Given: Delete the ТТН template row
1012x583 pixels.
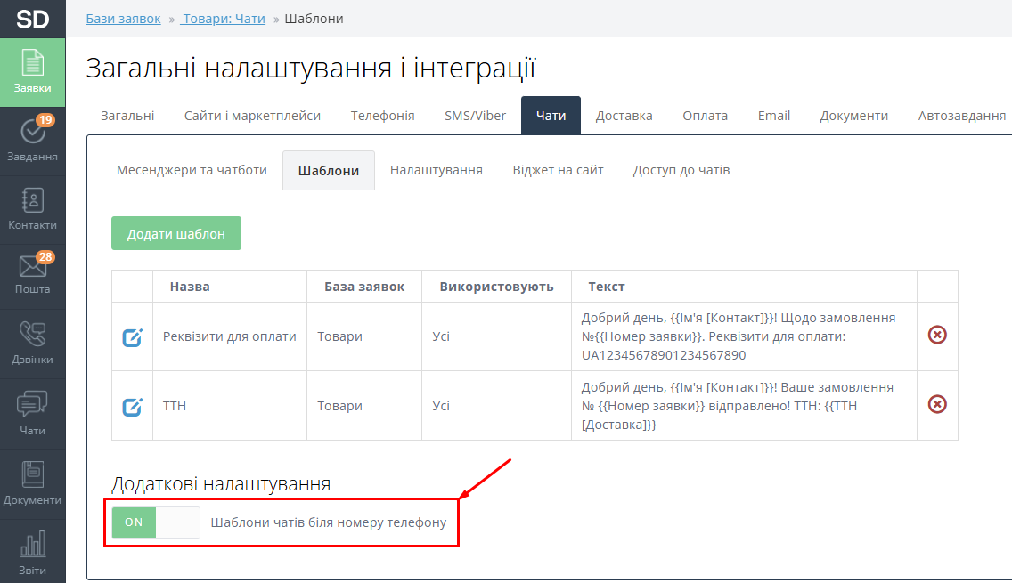Looking at the screenshot, I should click(937, 404).
